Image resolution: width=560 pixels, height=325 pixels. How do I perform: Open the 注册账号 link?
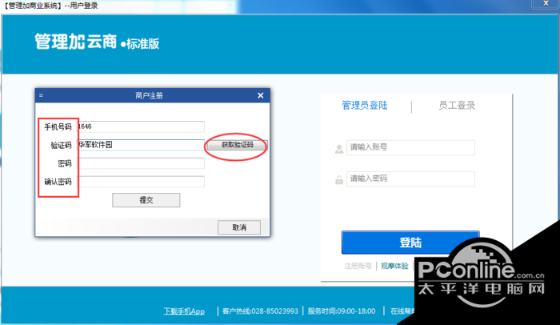pyautogui.click(x=358, y=266)
